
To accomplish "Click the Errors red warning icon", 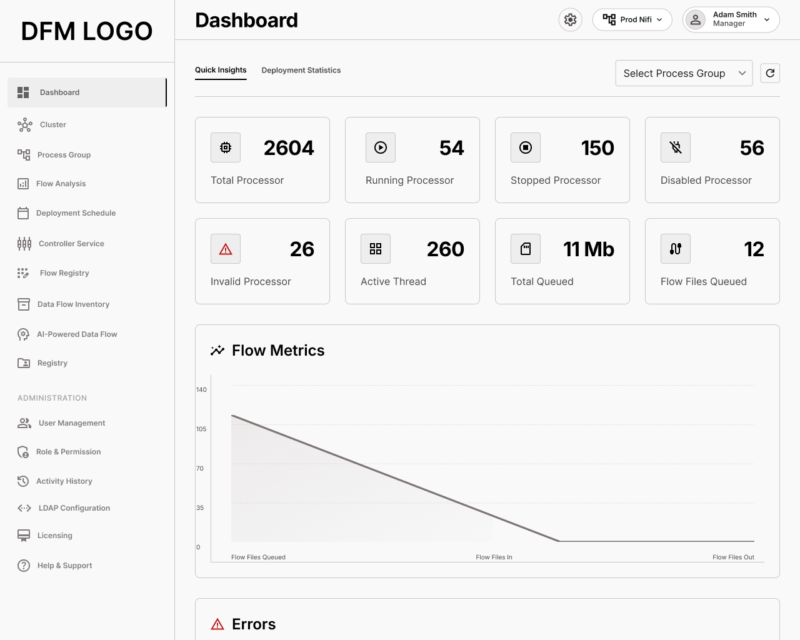I will click(217, 624).
